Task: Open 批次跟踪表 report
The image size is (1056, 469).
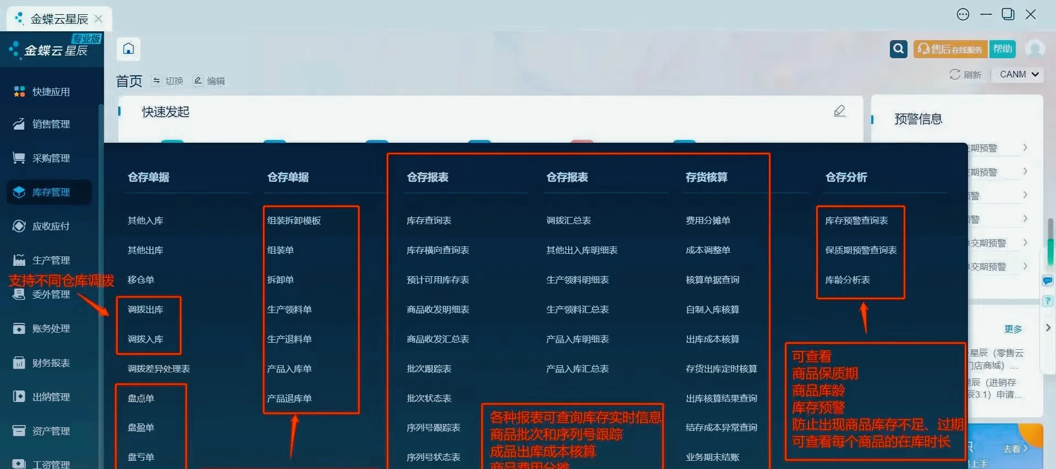Action: [429, 369]
